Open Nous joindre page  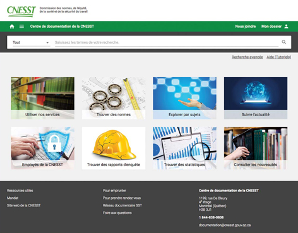point(246,27)
